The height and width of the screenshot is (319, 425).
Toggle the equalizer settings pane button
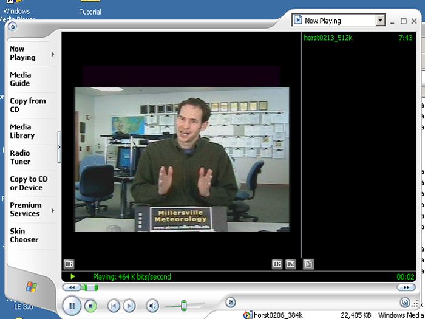(231, 302)
